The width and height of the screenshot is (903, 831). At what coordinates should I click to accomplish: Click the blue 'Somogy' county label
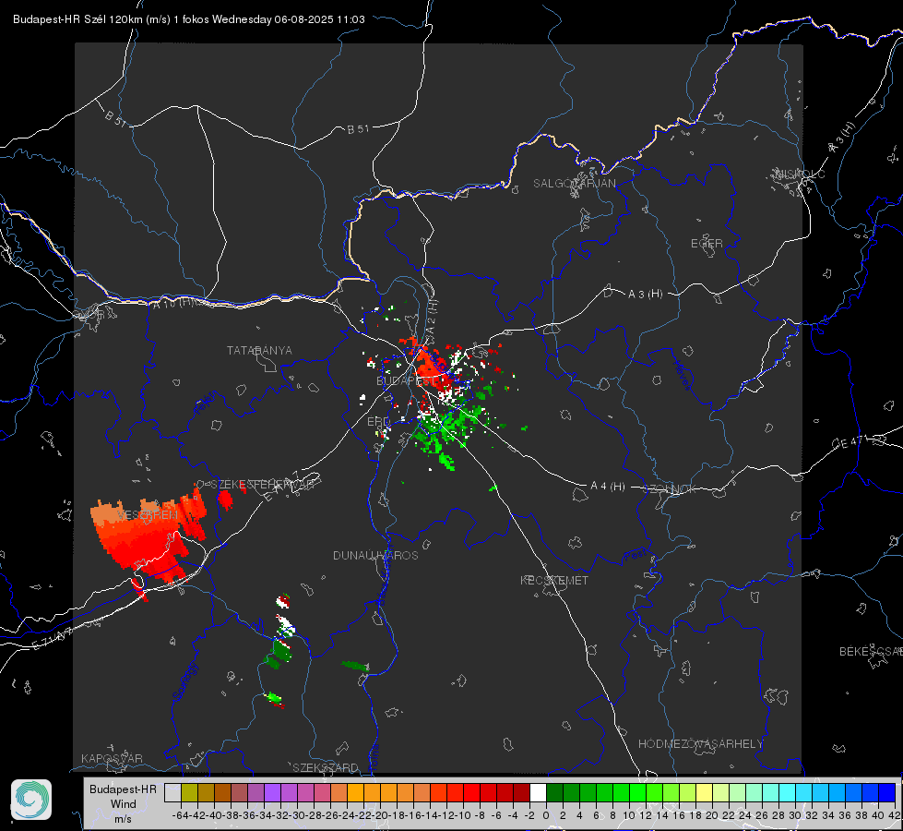tap(184, 681)
